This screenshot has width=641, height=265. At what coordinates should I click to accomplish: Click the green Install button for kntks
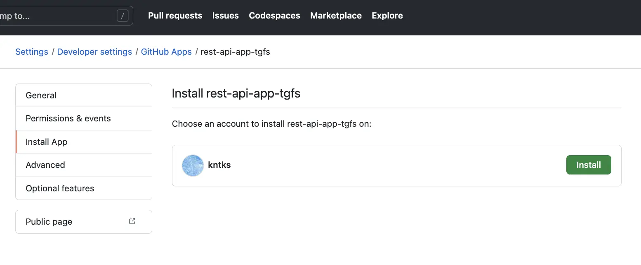589,165
